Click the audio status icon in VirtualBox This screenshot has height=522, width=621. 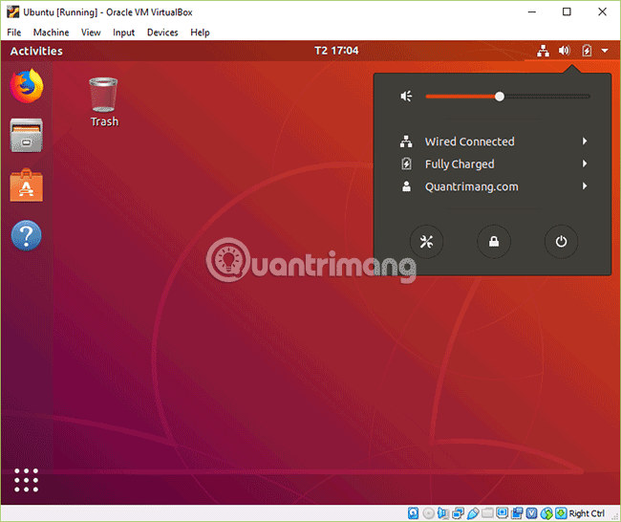(442, 513)
